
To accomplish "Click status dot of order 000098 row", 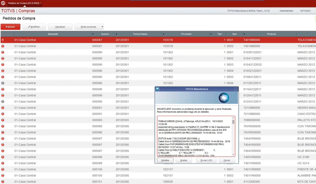I will (3, 157).
